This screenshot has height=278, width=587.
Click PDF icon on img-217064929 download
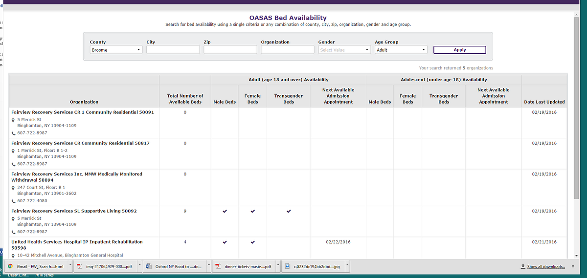[x=79, y=267]
